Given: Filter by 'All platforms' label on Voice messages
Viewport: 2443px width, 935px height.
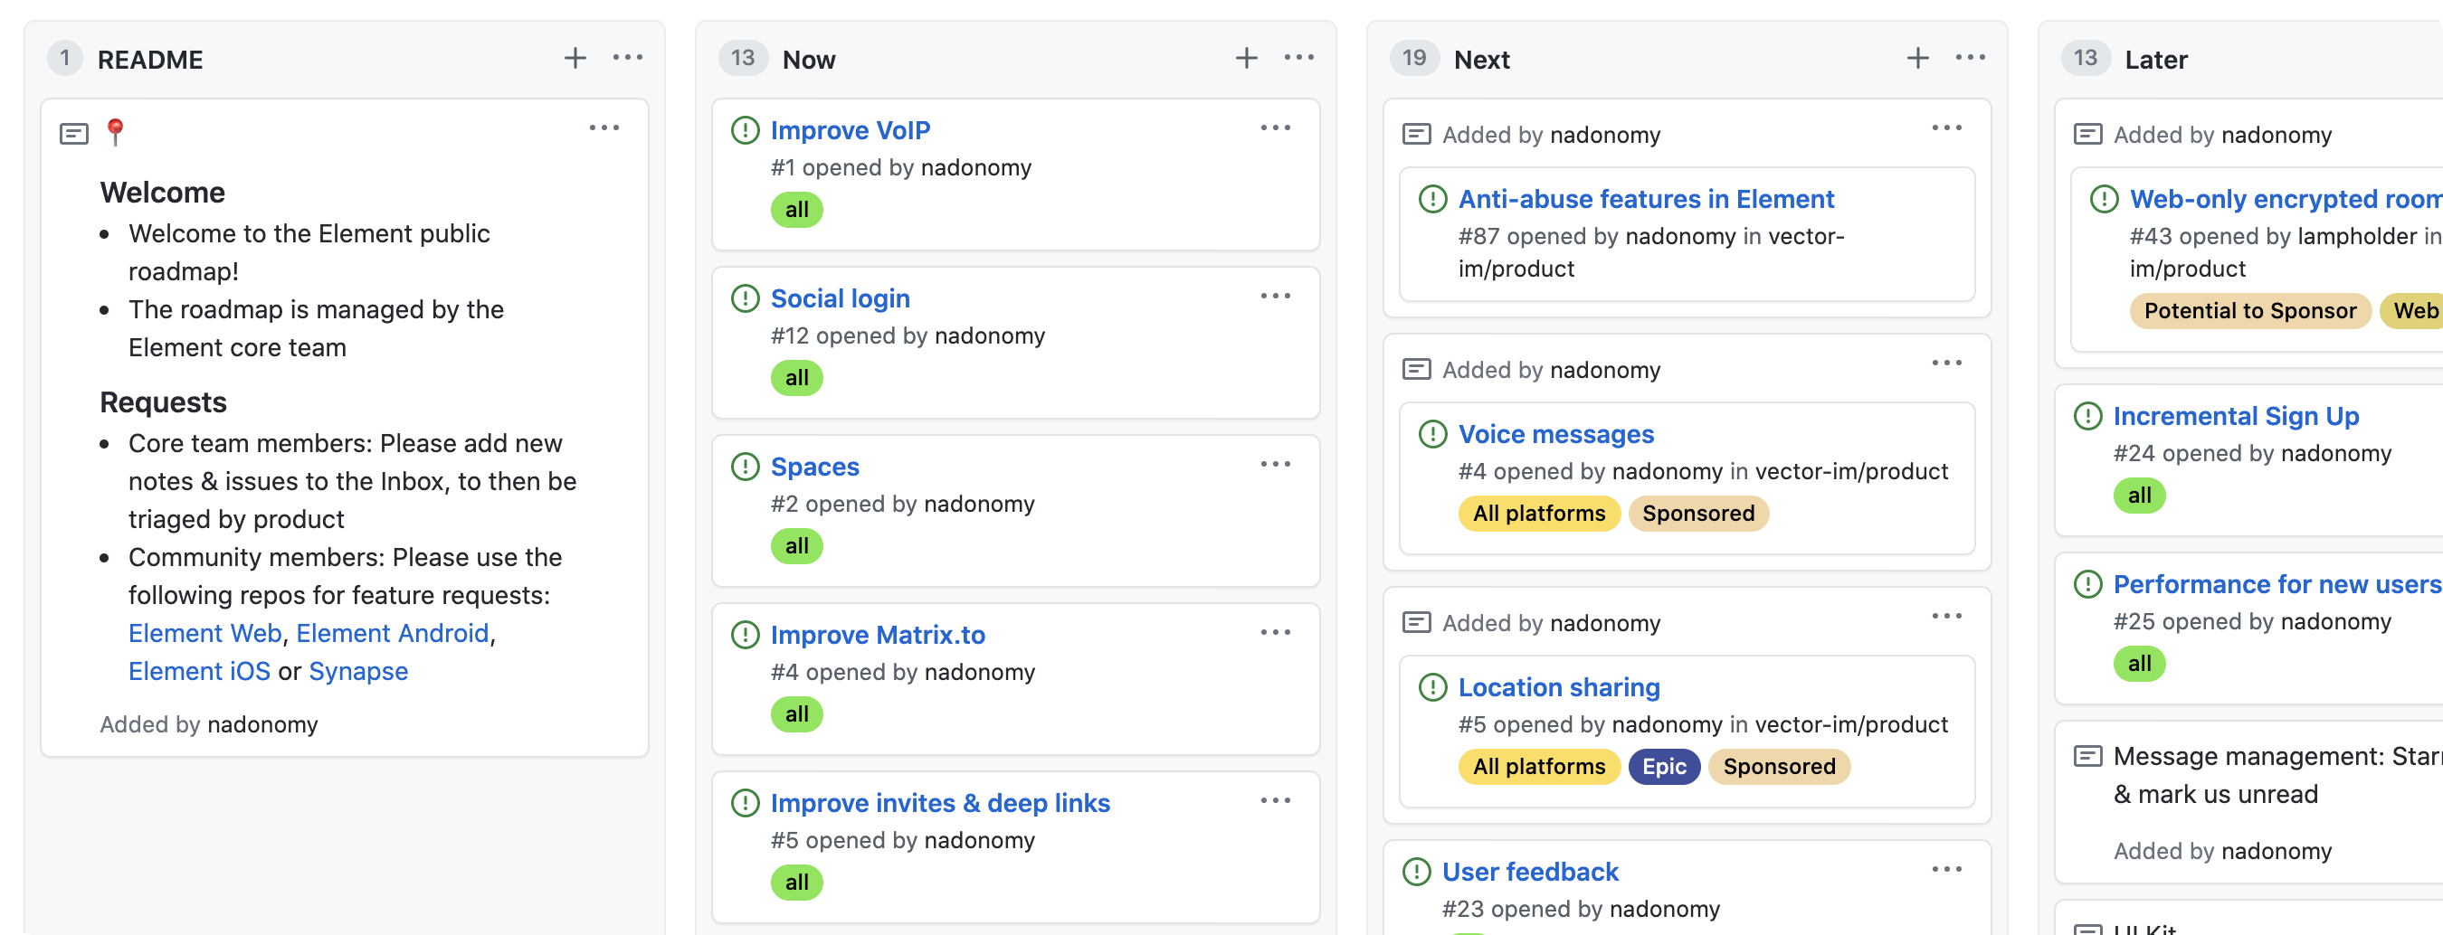Looking at the screenshot, I should tap(1538, 514).
